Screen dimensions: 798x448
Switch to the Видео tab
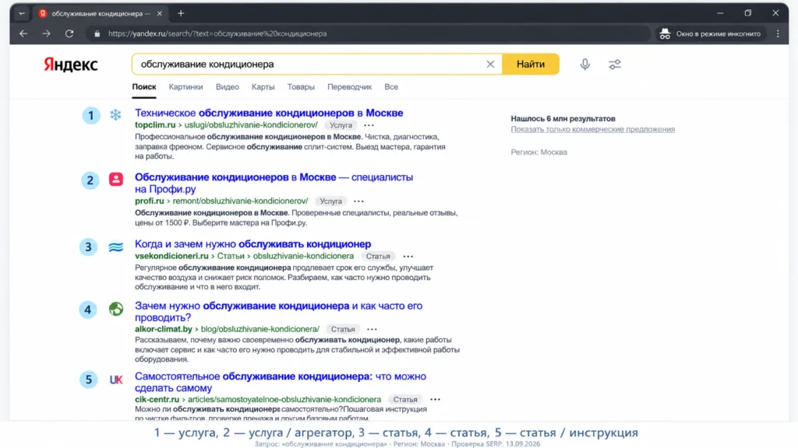point(227,87)
